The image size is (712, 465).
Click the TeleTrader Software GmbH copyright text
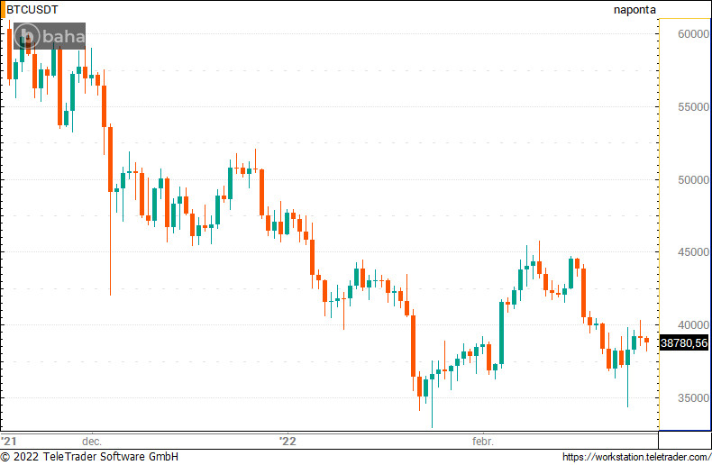(x=89, y=456)
